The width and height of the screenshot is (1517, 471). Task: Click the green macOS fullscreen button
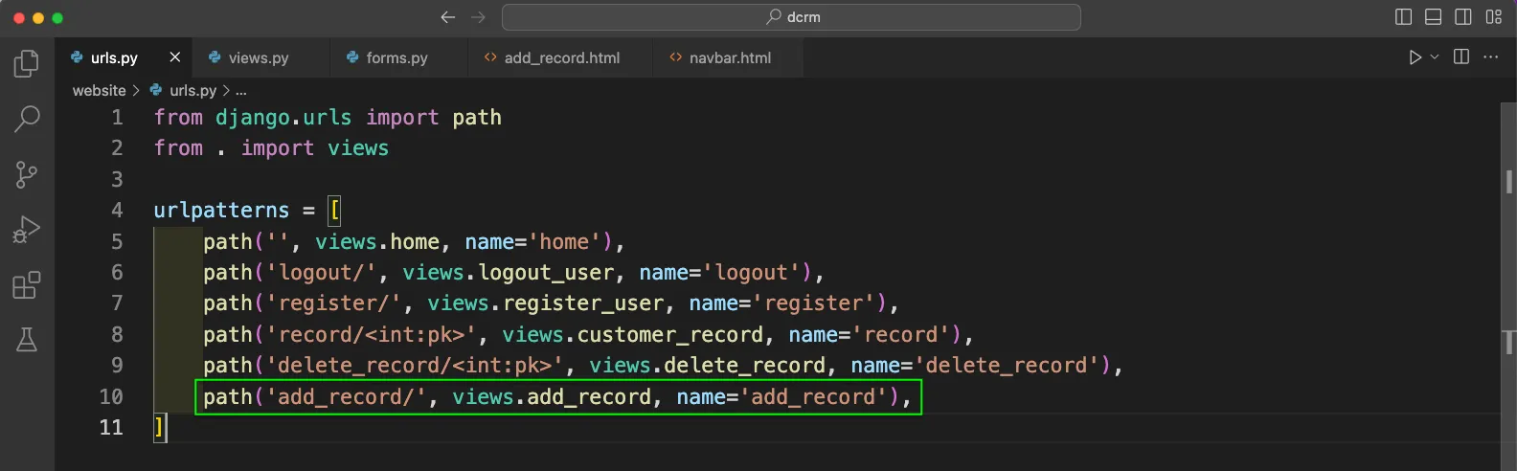click(57, 18)
